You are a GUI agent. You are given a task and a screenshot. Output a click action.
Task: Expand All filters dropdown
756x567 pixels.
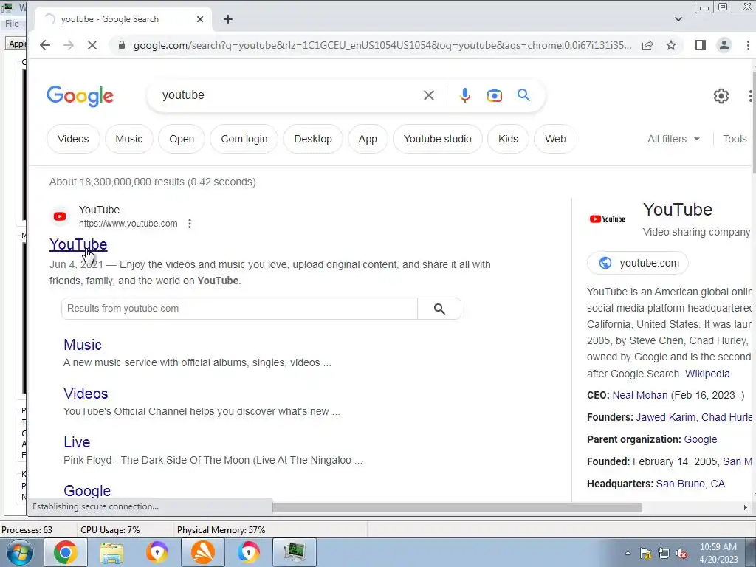(673, 139)
